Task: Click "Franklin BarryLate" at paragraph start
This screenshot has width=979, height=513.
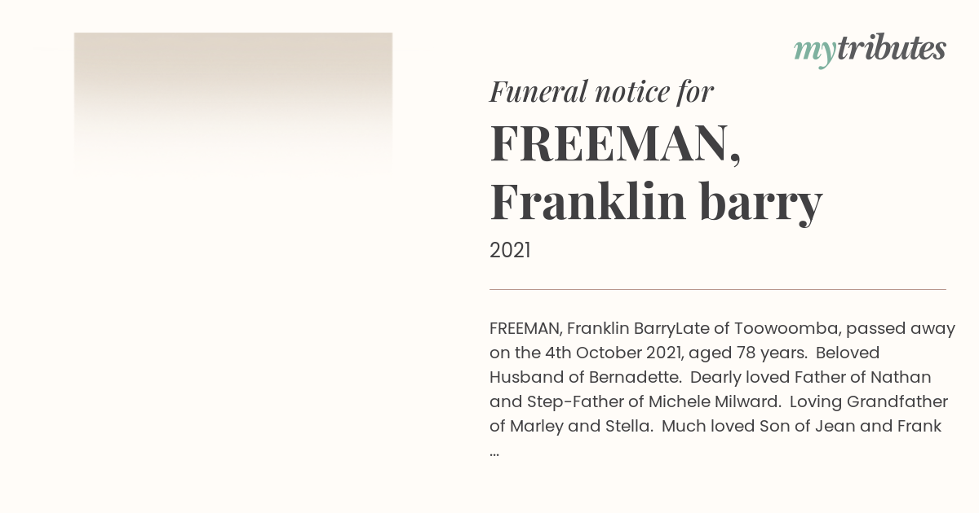Action: point(639,329)
